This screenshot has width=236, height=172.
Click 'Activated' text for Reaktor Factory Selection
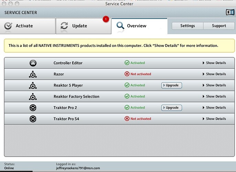[x=138, y=96]
